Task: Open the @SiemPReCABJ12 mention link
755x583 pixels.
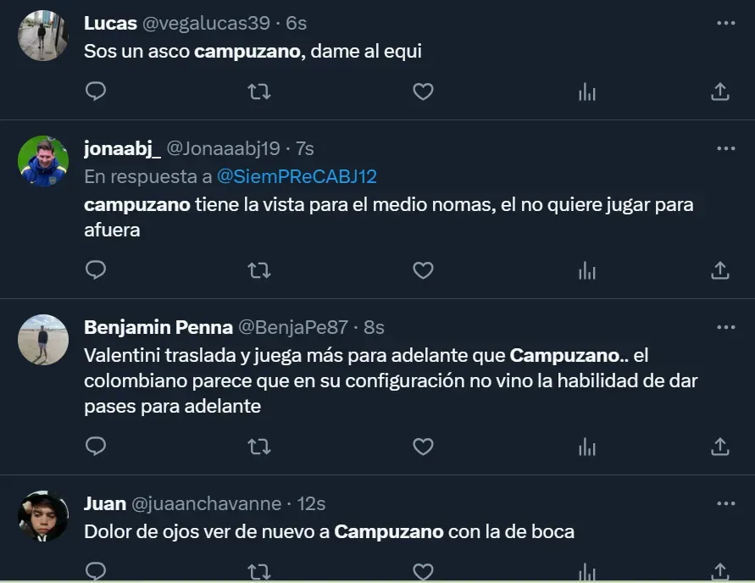Action: (297, 176)
